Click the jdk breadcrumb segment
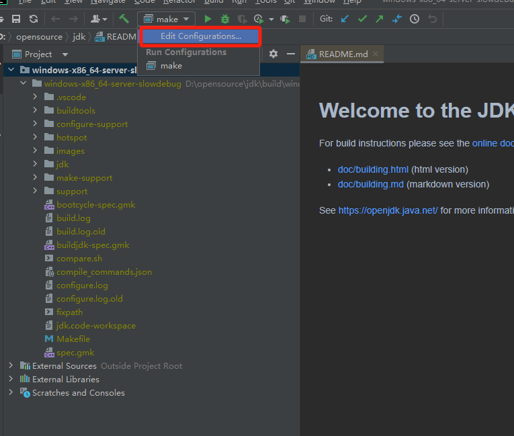Image resolution: width=514 pixels, height=436 pixels. coord(79,37)
